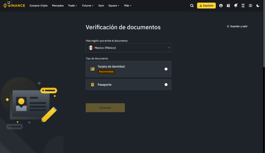
Task: Show notifications via the bell icon
Action: pos(235,5)
